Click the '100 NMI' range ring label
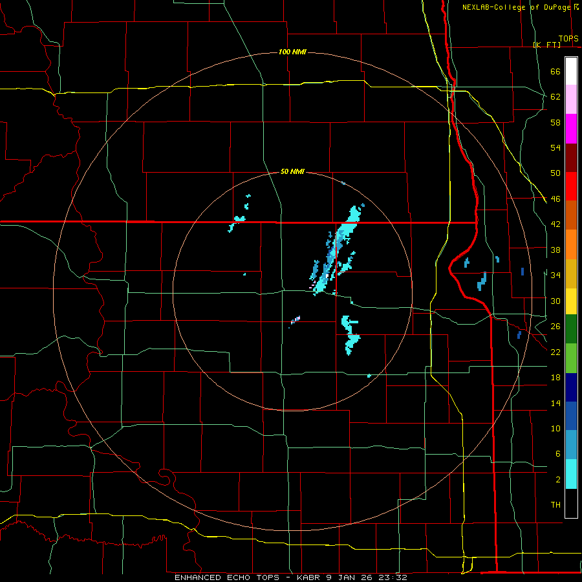Viewport: 582px width, 582px height. pyautogui.click(x=292, y=52)
